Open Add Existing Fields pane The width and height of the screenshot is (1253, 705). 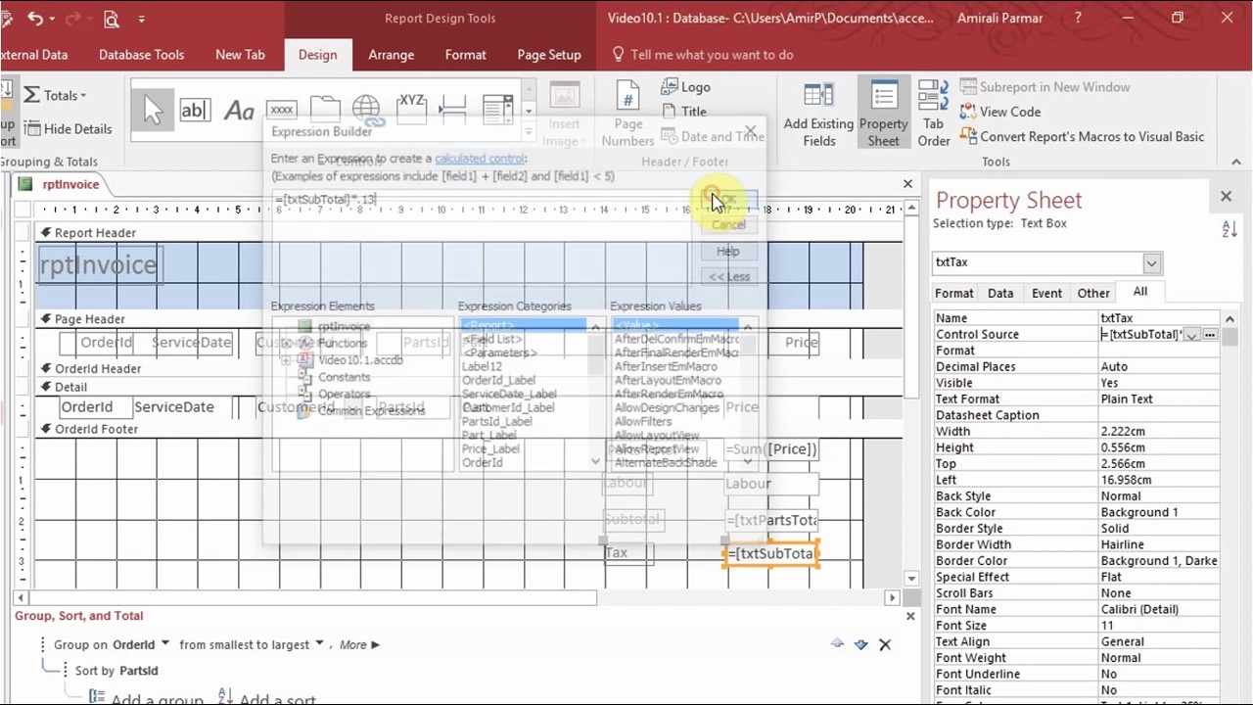(x=818, y=115)
